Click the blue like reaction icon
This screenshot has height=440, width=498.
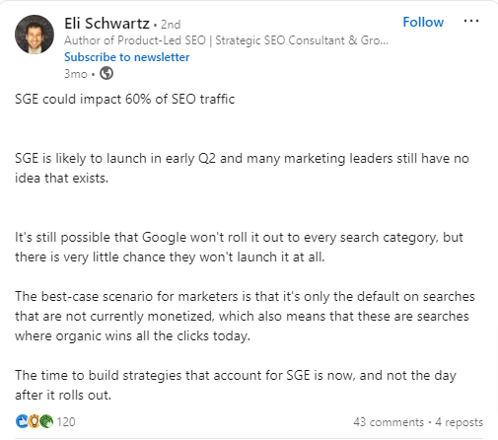tap(22, 421)
